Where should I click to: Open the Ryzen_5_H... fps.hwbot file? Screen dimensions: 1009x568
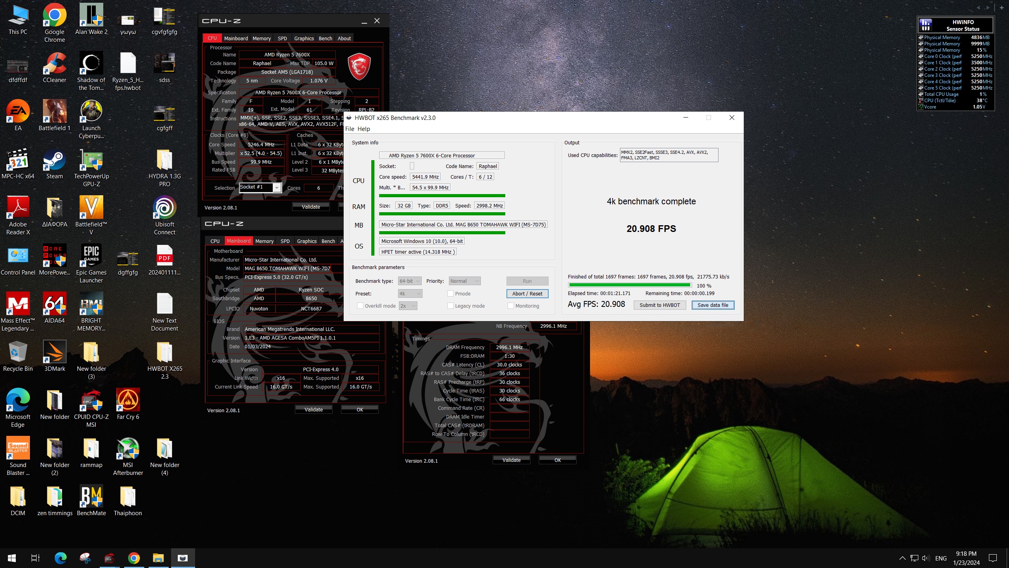(128, 71)
